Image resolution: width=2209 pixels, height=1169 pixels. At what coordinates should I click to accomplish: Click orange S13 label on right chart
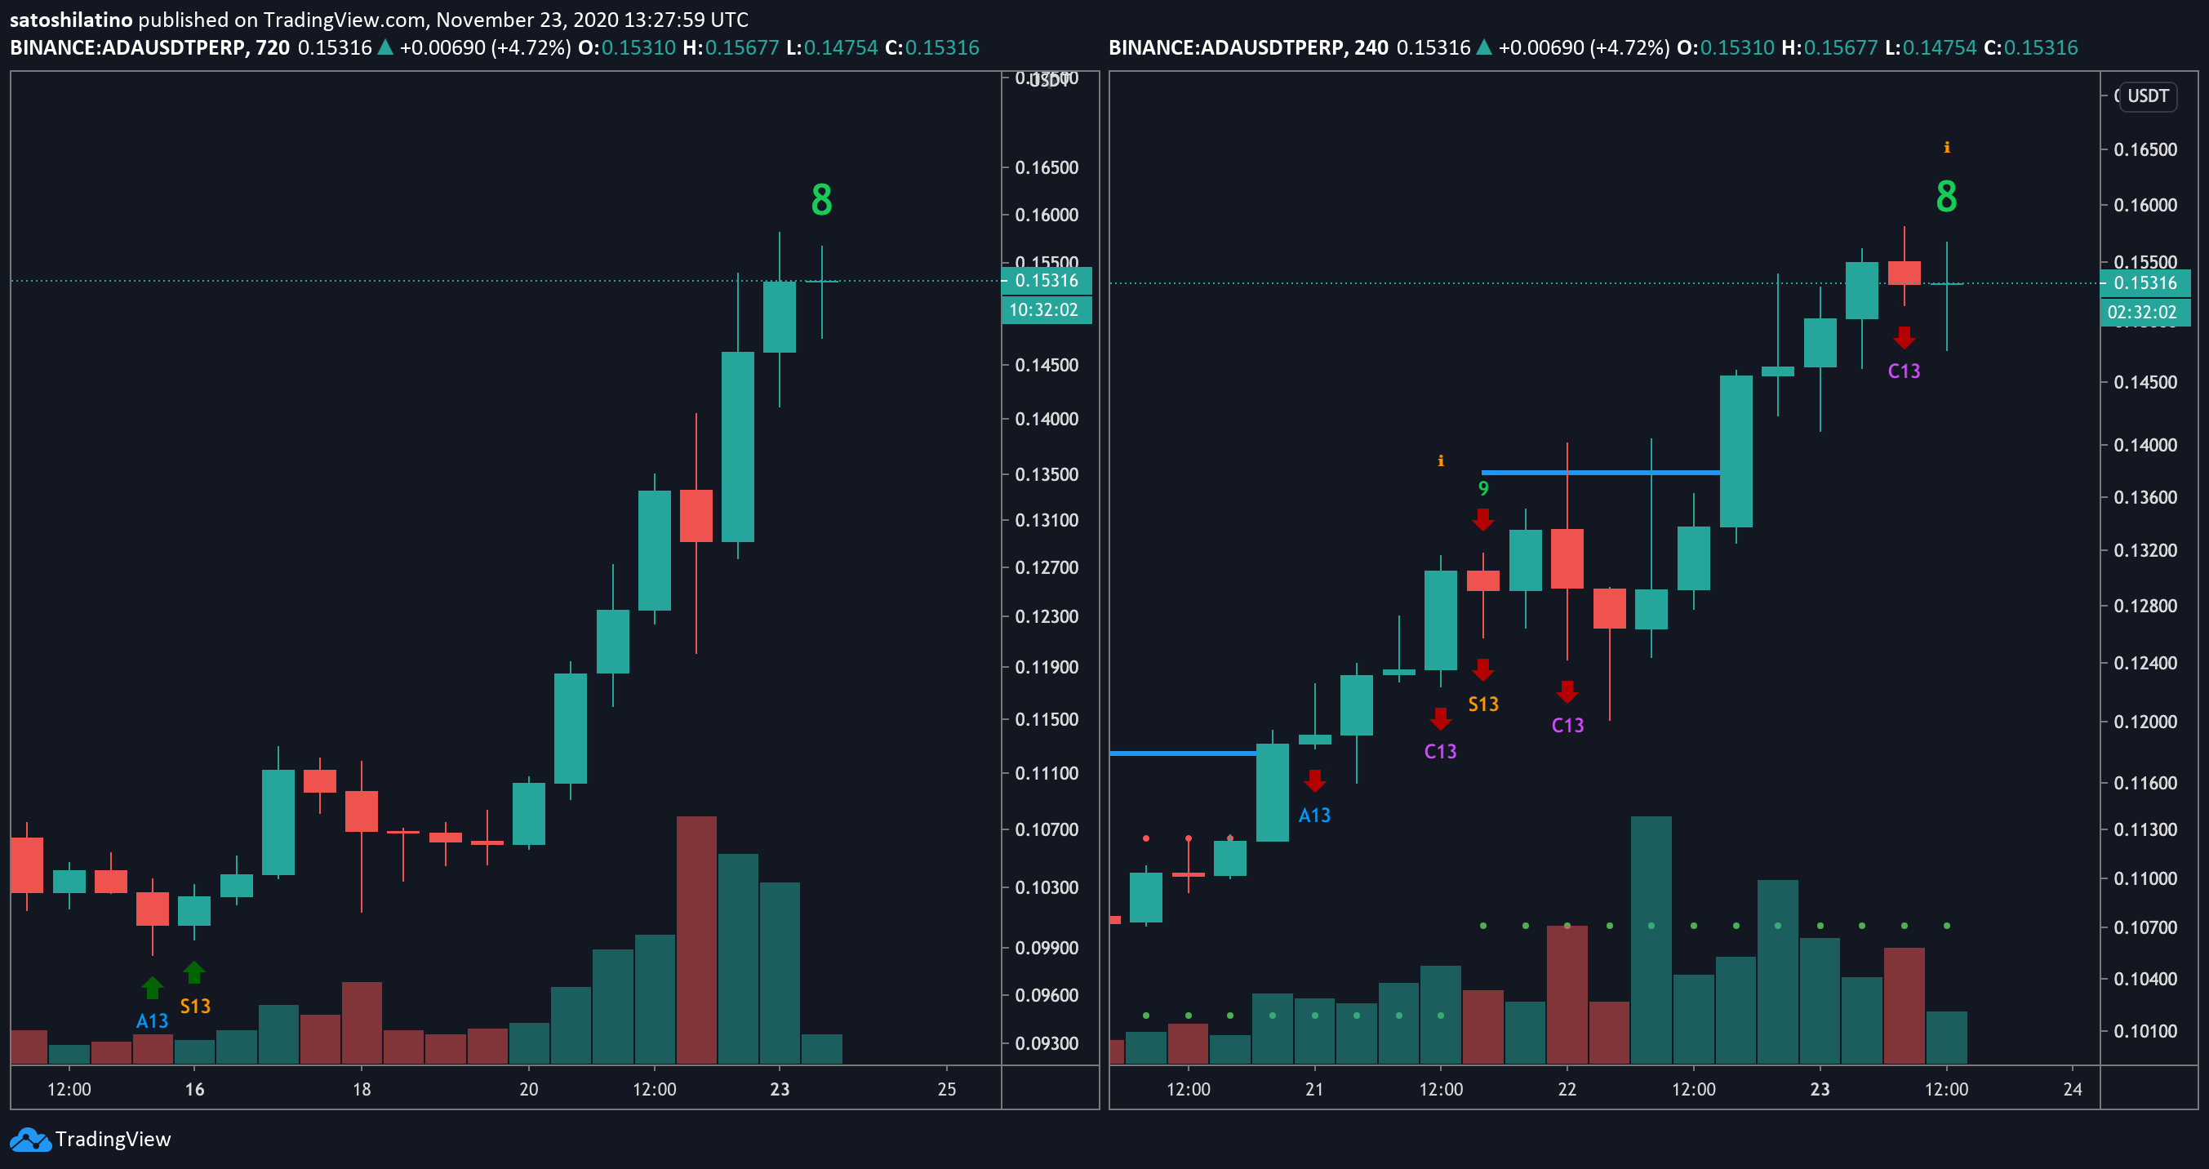1483,705
